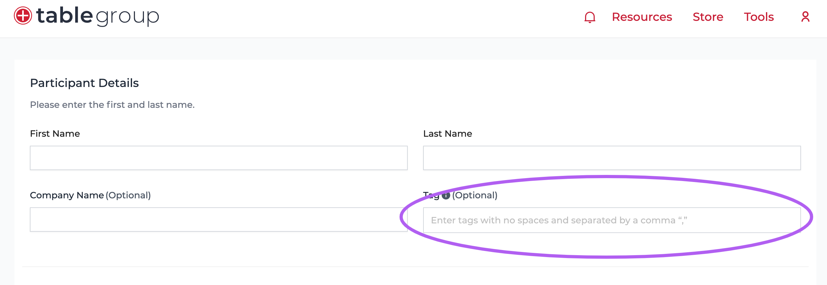This screenshot has height=285, width=827.
Task: Open the Resources menu
Action: pyautogui.click(x=642, y=17)
